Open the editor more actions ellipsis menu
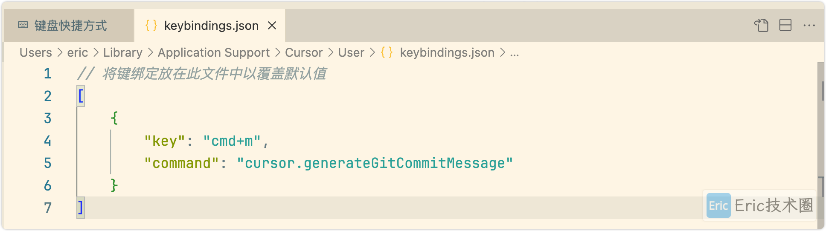Screen dimensions: 826x231 tap(809, 26)
